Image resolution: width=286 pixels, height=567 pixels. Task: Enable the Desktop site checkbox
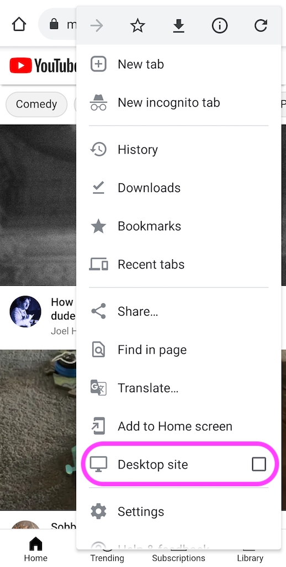point(258,464)
